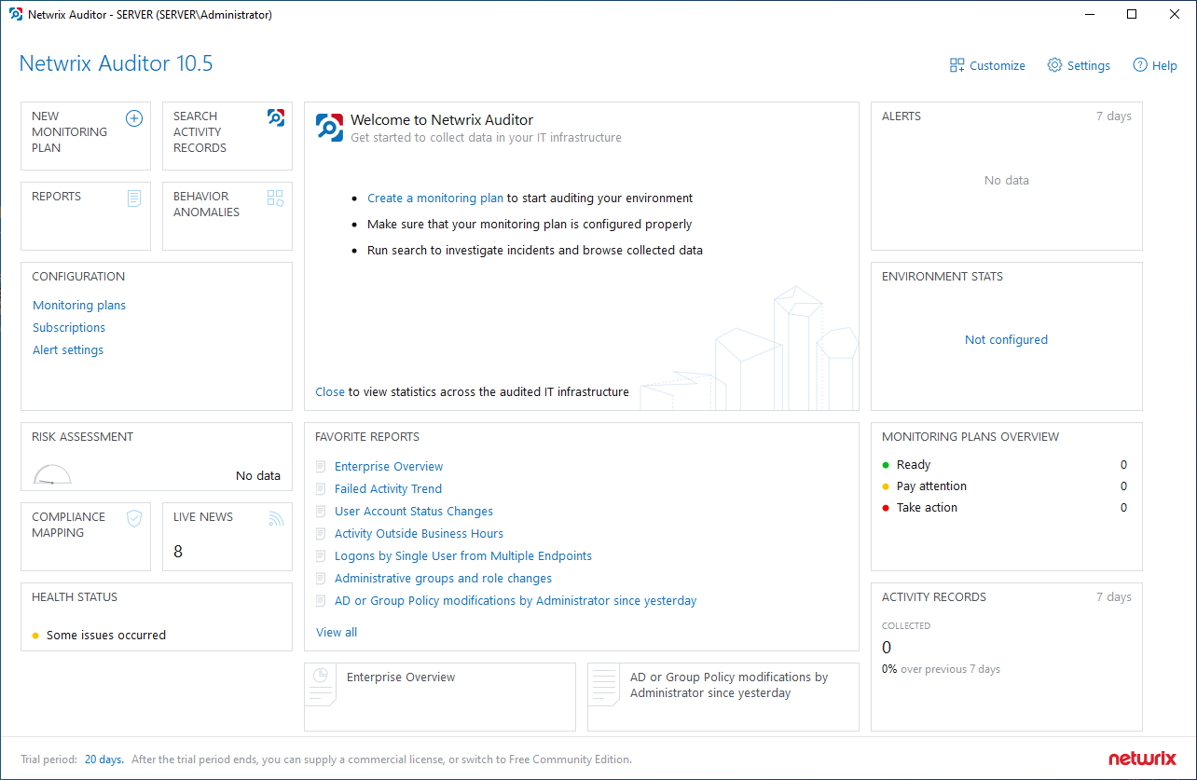Click the icon beside User Account Status Changes
The width and height of the screenshot is (1197, 780).
pyautogui.click(x=321, y=511)
